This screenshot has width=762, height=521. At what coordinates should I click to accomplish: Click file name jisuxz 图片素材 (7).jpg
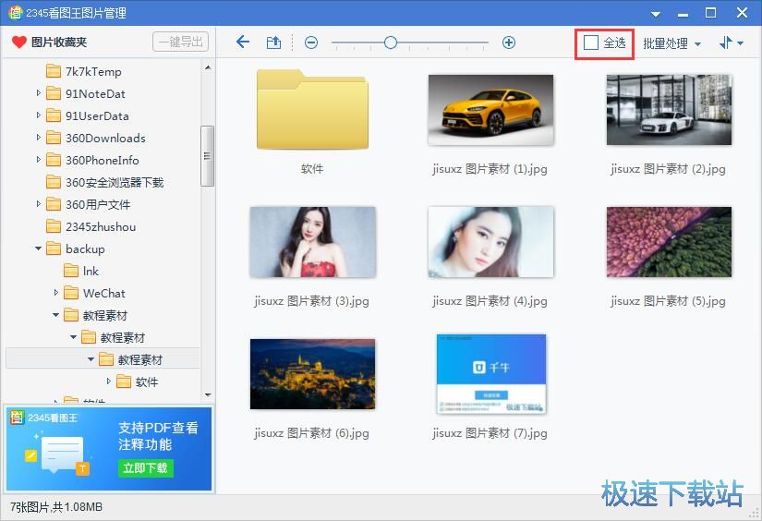[x=490, y=433]
